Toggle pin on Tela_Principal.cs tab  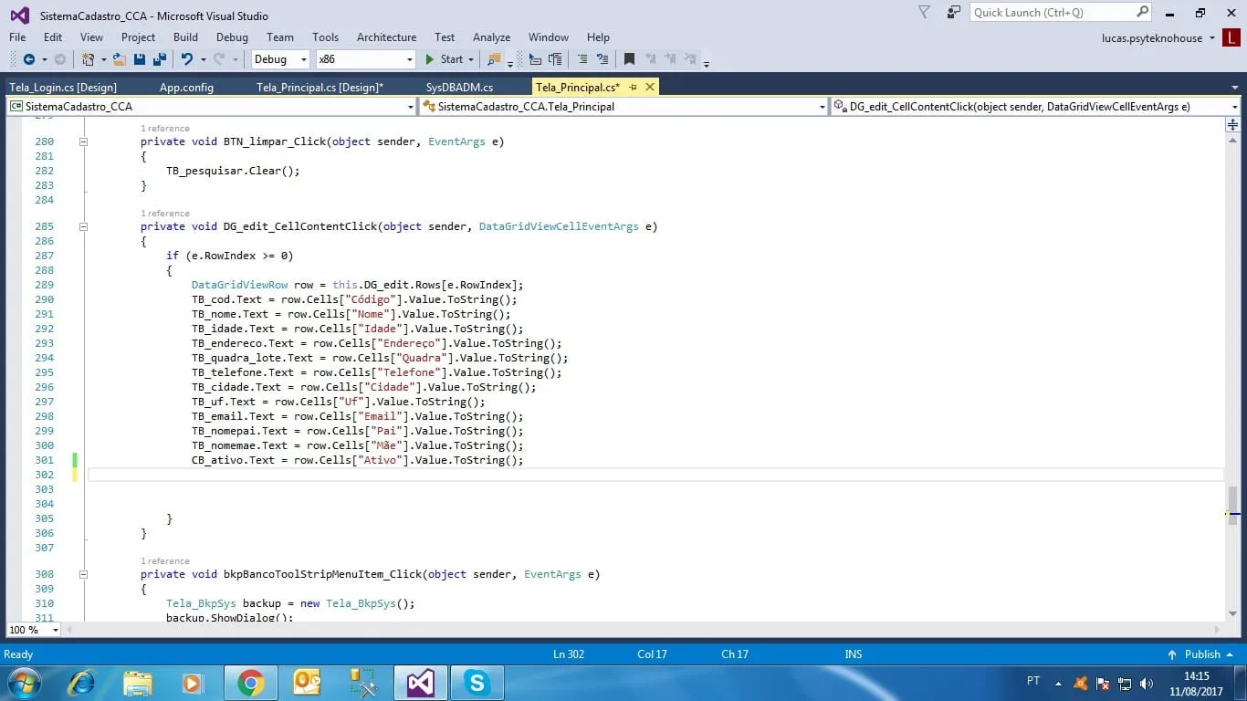634,88
